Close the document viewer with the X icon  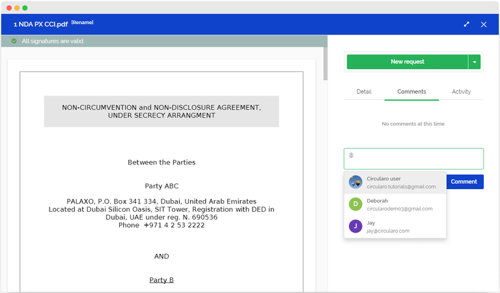pos(484,24)
